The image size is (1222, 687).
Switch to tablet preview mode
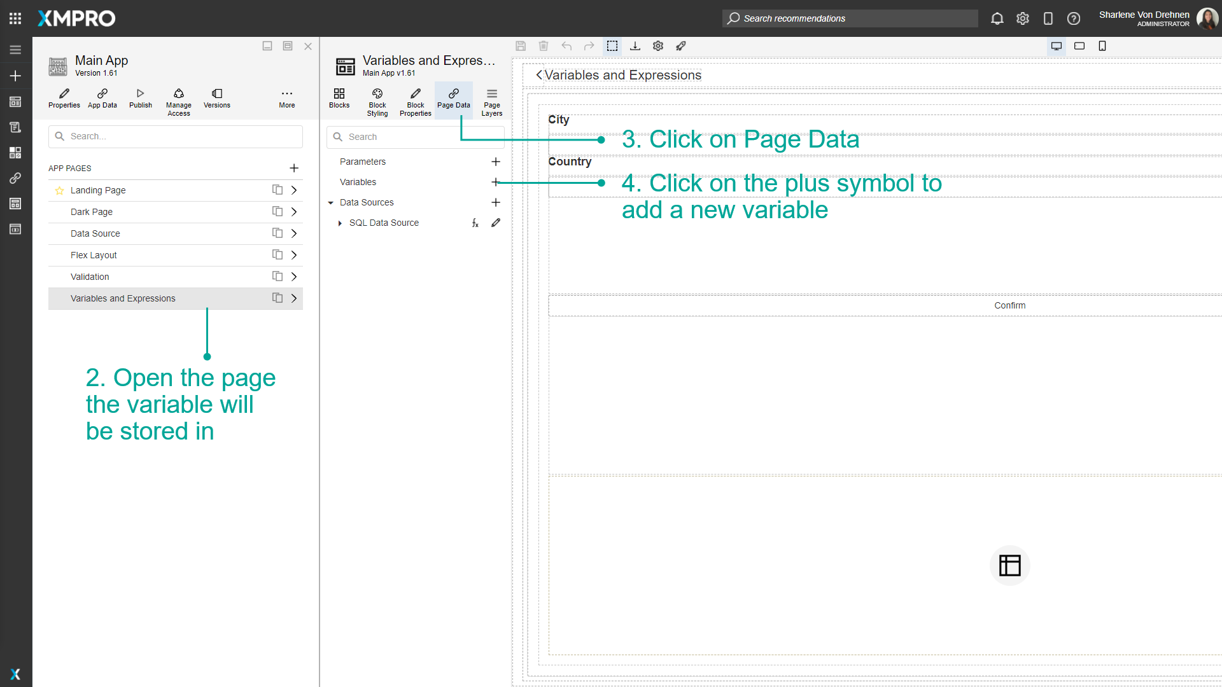pos(1079,46)
